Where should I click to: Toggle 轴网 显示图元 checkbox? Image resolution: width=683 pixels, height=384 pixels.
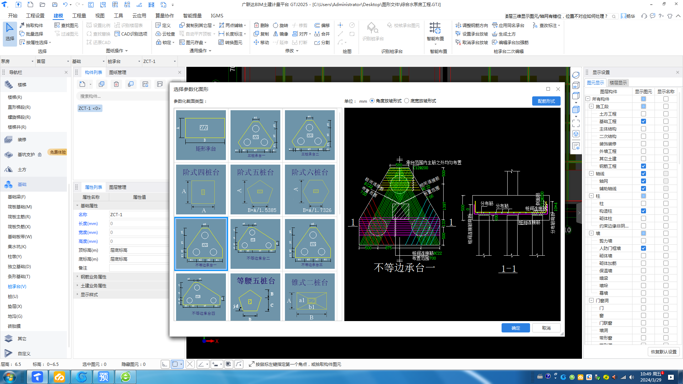click(644, 181)
